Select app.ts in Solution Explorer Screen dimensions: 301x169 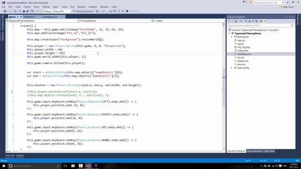pyautogui.click(x=240, y=44)
